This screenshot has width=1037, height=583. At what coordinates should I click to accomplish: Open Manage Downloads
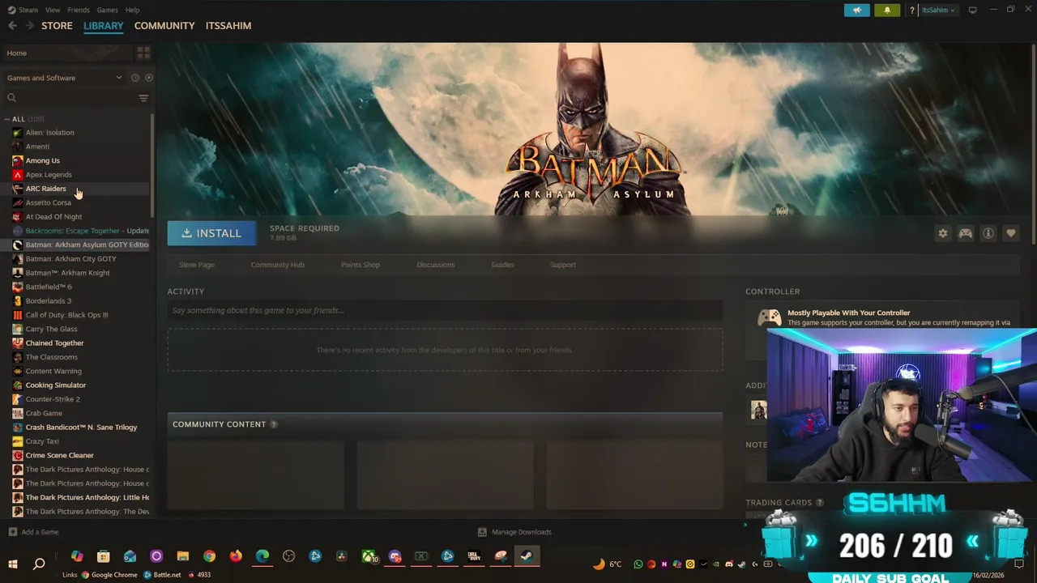pos(514,532)
